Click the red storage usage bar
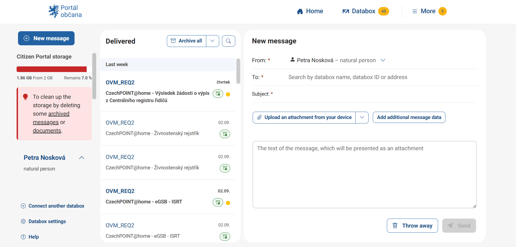 tap(52, 69)
